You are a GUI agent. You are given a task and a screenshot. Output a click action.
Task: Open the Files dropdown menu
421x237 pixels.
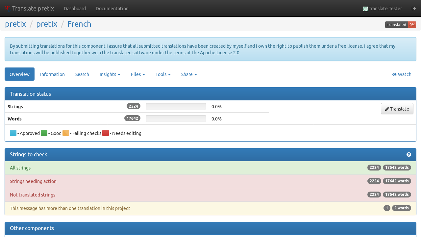pyautogui.click(x=138, y=74)
